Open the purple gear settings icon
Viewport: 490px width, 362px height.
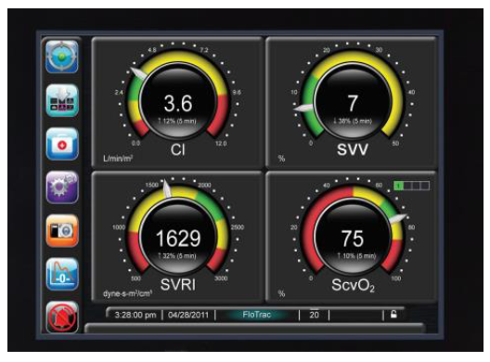point(62,187)
